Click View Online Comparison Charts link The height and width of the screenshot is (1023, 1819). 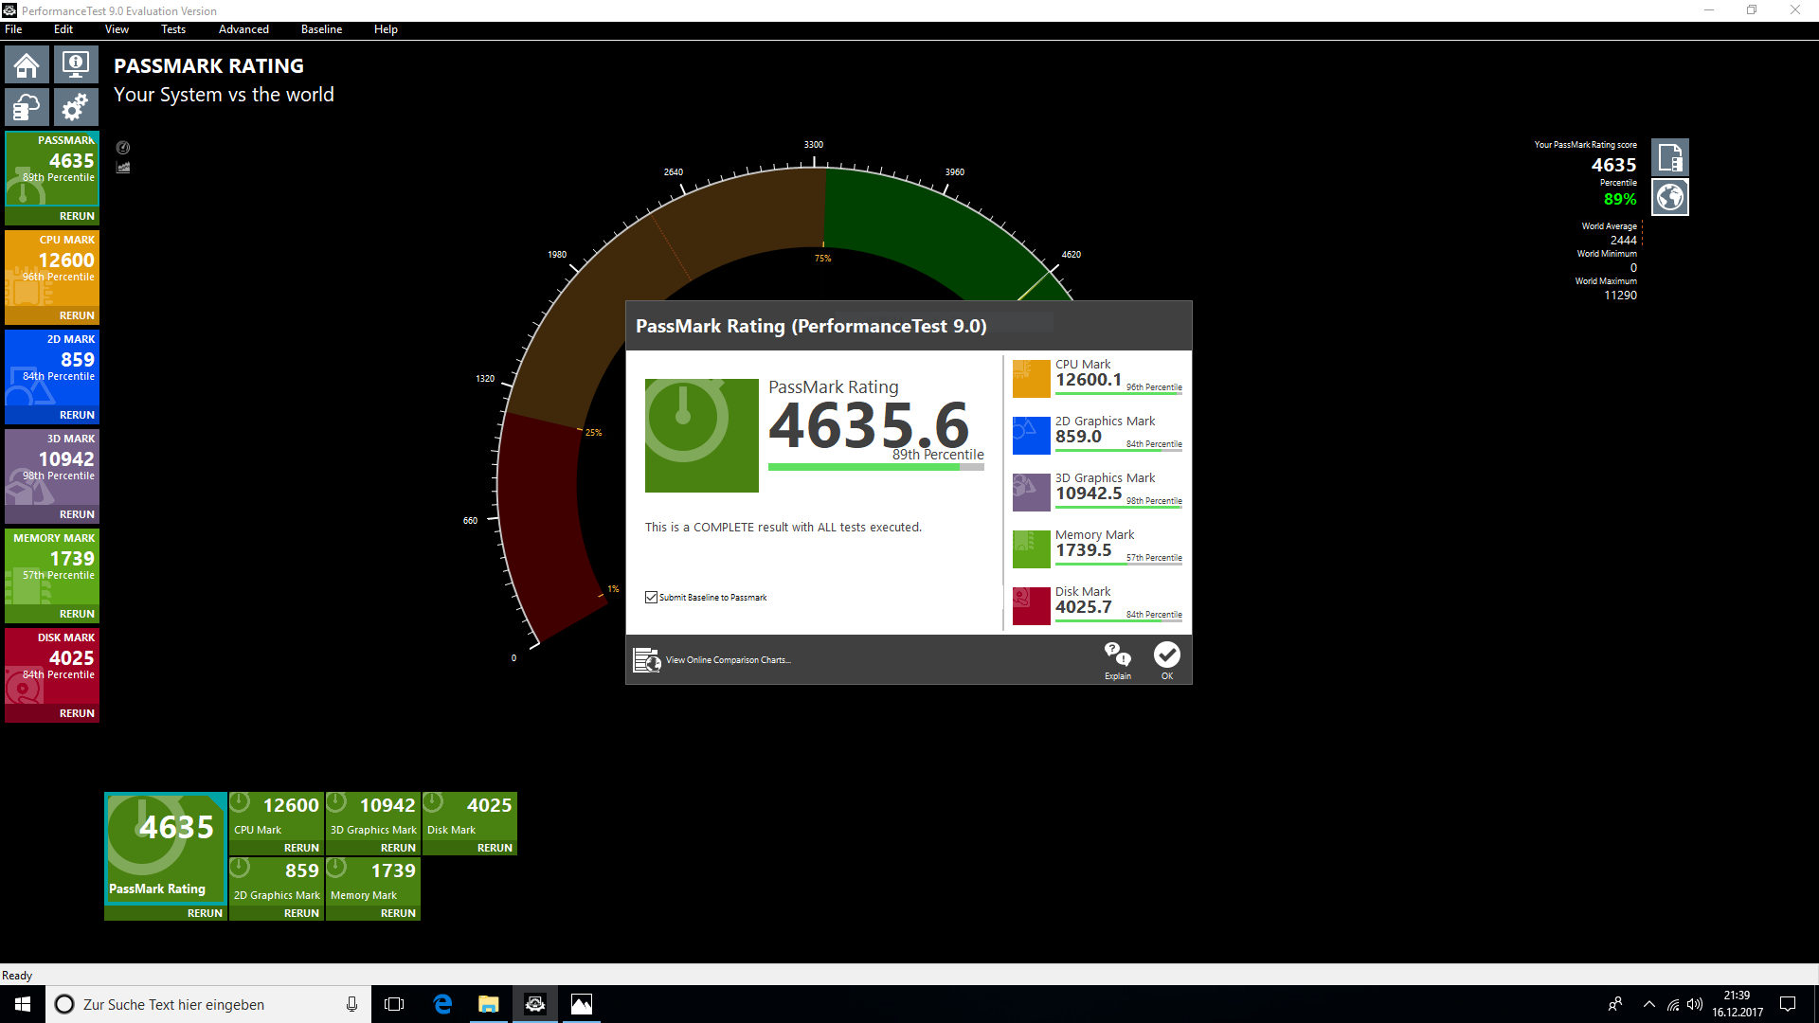728,660
